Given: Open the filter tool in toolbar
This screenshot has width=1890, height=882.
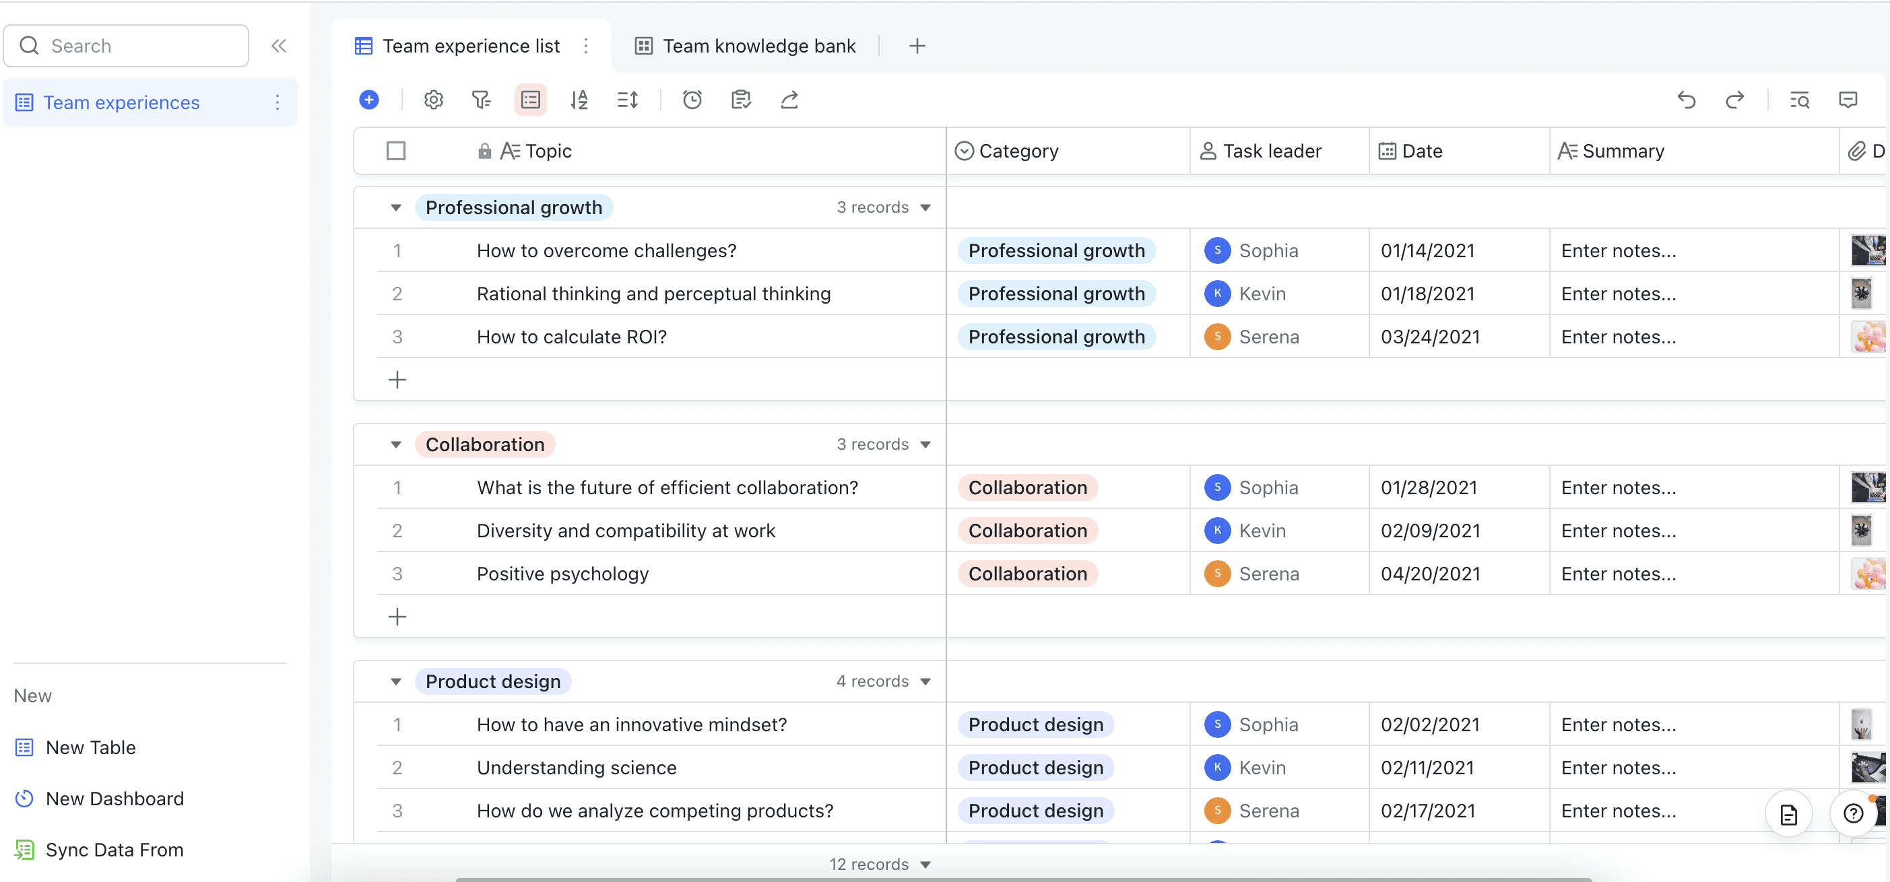Looking at the screenshot, I should 482,100.
